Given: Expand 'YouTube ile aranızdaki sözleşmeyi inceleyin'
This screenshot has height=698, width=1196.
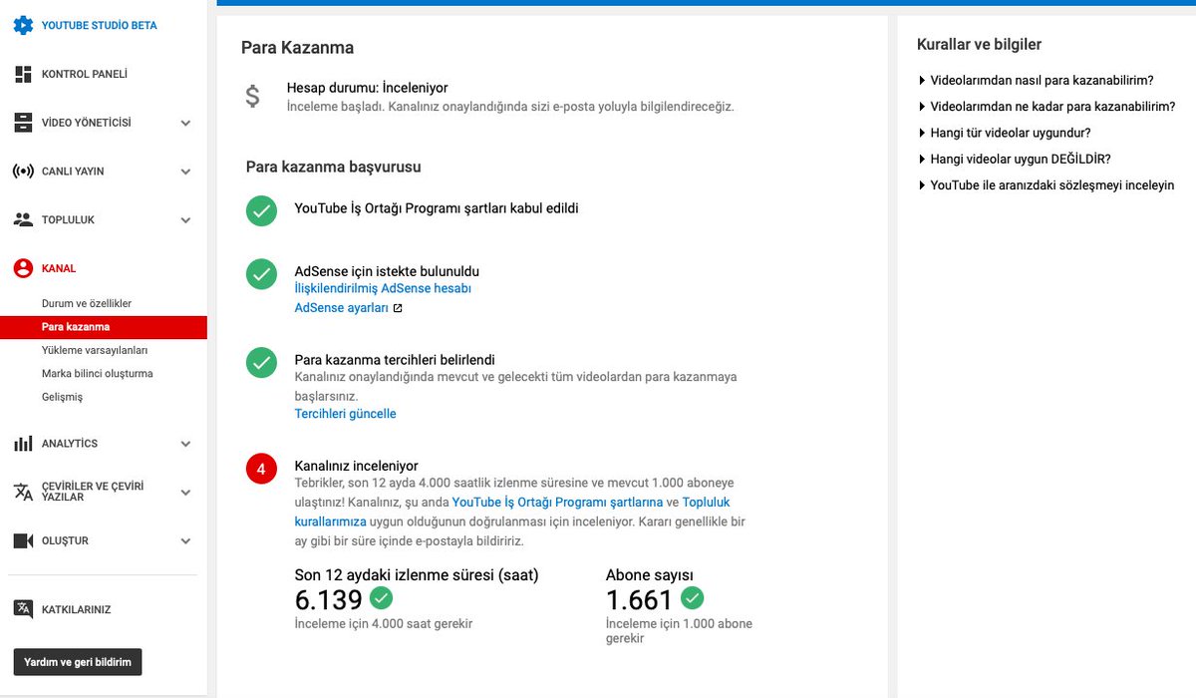Looking at the screenshot, I should click(1046, 185).
